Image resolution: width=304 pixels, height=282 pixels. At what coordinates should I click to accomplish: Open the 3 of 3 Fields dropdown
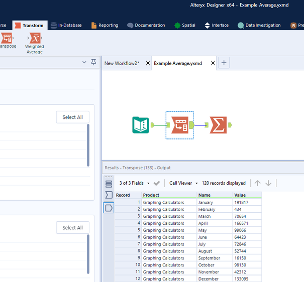coord(134,183)
